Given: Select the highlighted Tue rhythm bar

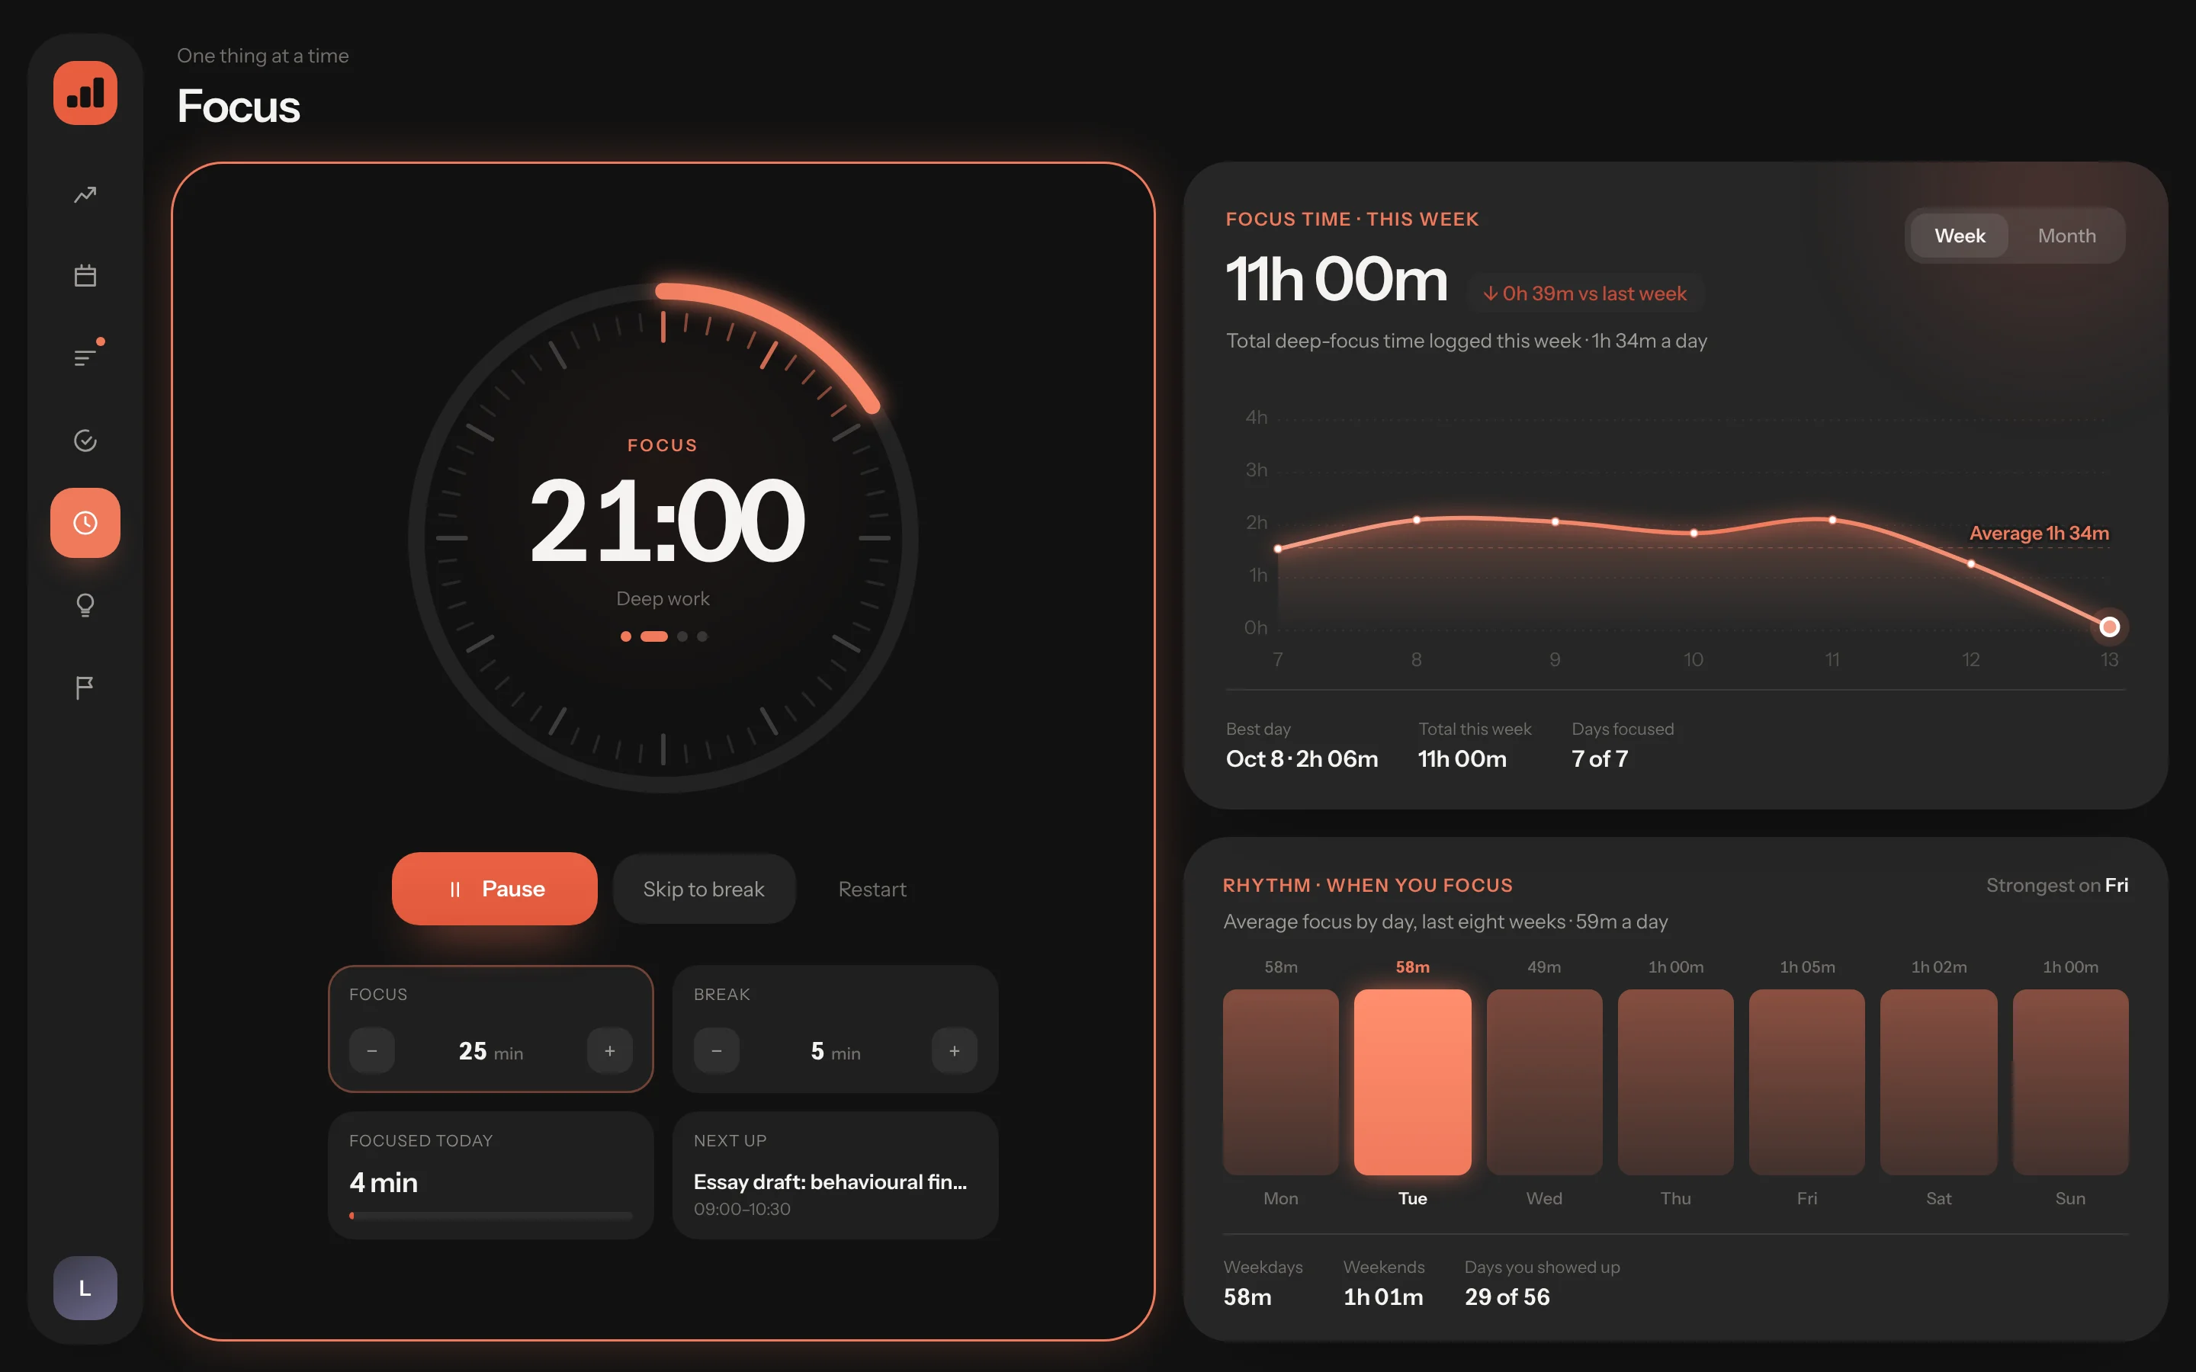Looking at the screenshot, I should point(1412,1082).
